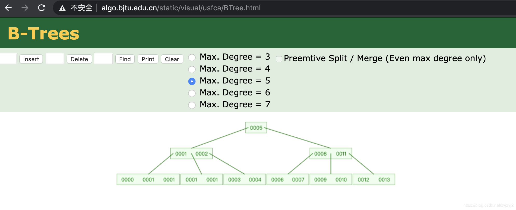Focus the input field before Find
Image resolution: width=516 pixels, height=210 pixels.
pyautogui.click(x=104, y=59)
